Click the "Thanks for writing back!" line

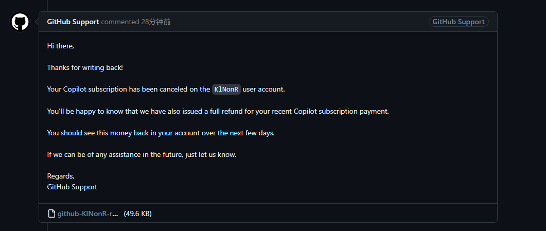point(85,67)
